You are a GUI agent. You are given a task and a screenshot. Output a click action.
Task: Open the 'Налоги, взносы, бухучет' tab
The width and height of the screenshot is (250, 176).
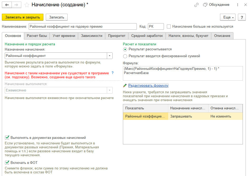(x=188, y=36)
